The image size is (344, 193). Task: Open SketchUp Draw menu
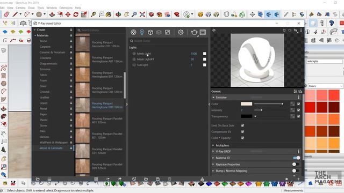31,8
